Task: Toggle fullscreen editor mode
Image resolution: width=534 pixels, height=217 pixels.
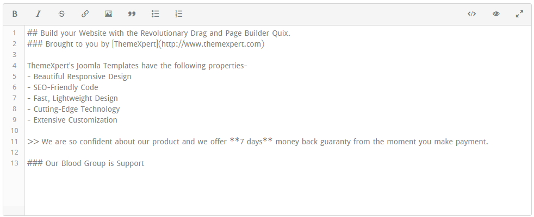Action: (x=519, y=14)
